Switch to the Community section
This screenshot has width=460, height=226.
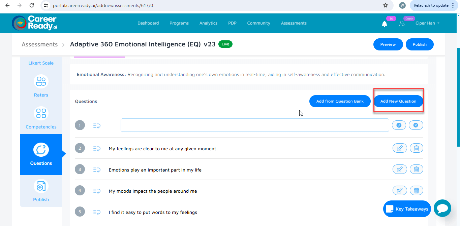pos(258,23)
